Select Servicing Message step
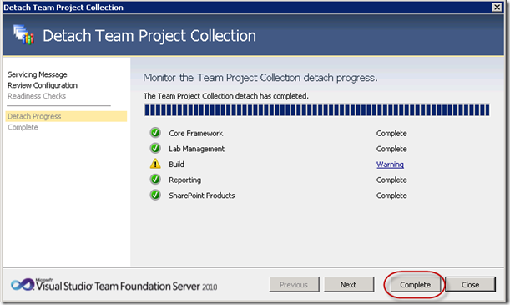This screenshot has height=305, width=510. (38, 74)
